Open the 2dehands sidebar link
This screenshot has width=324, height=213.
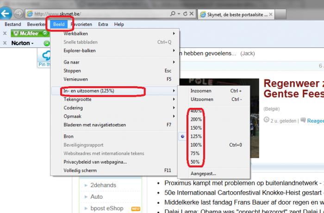103,185
